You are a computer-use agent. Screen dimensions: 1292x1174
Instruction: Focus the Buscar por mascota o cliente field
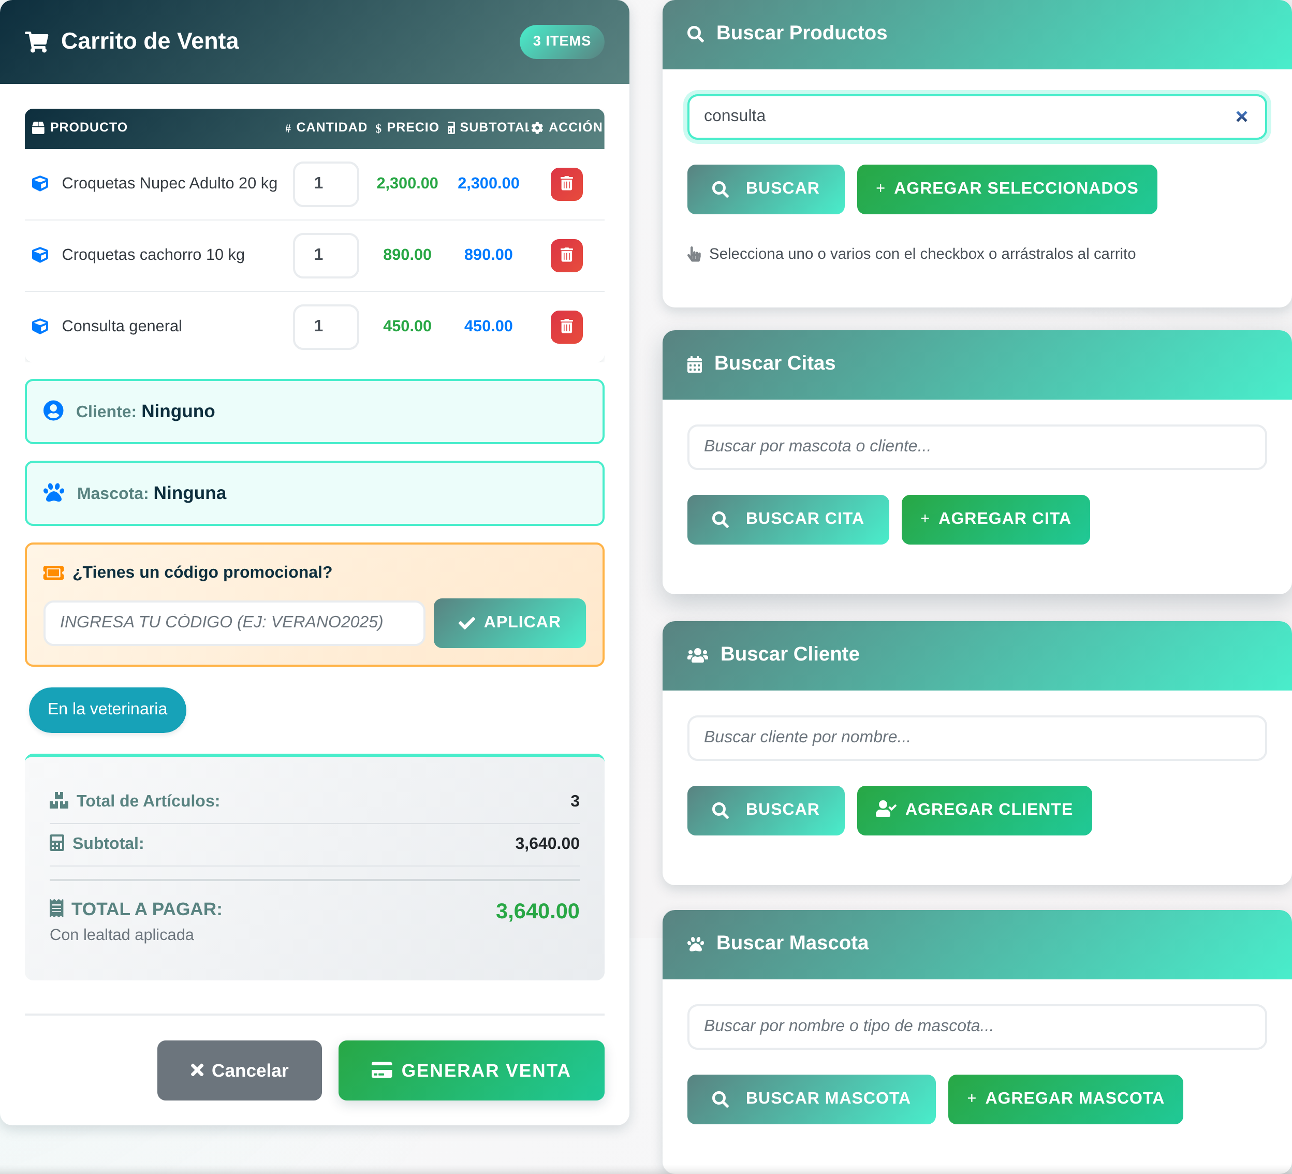(x=976, y=447)
